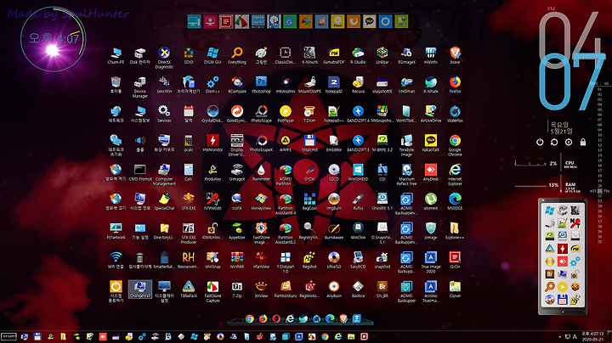The width and height of the screenshot is (612, 343).
Task: Launch DirectX Diagnostic shortcut
Action: (164, 58)
